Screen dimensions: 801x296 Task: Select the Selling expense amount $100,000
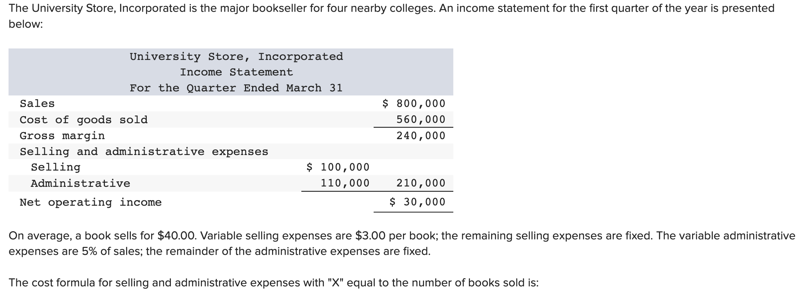coord(338,167)
